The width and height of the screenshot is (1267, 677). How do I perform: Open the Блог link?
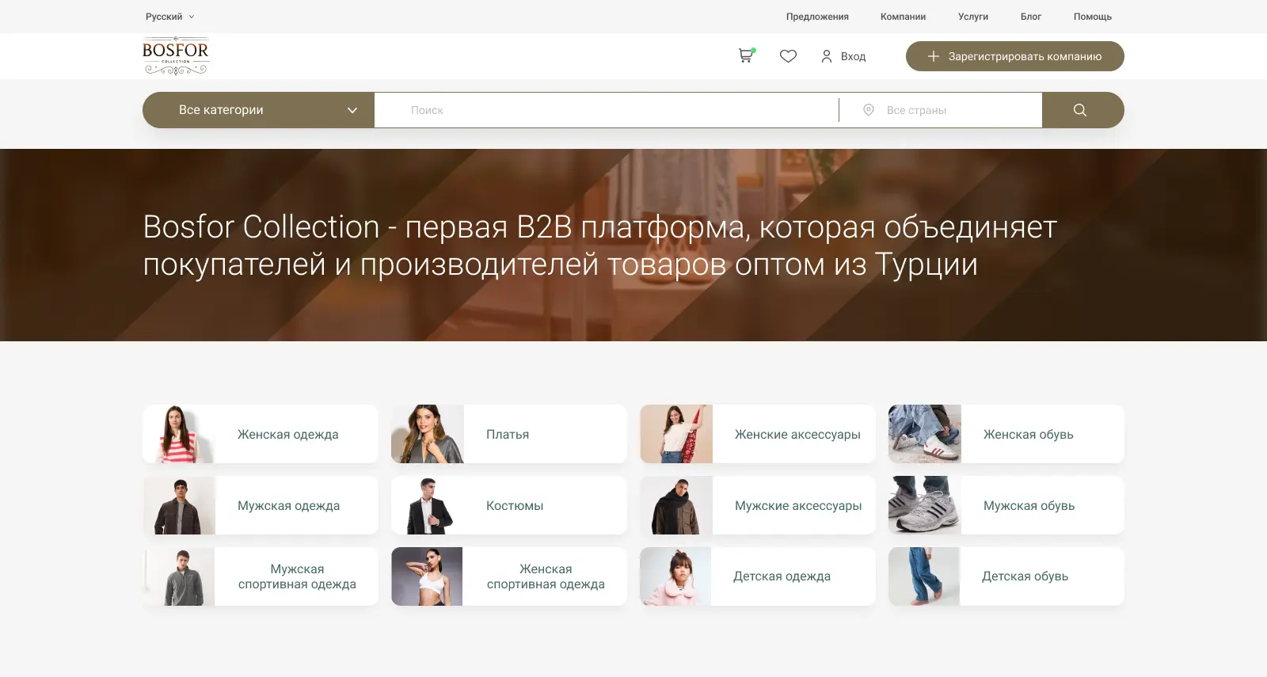point(1030,17)
